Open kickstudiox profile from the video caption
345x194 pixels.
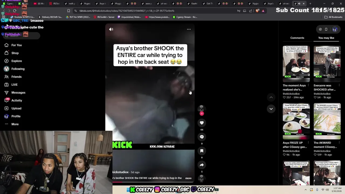point(120,172)
